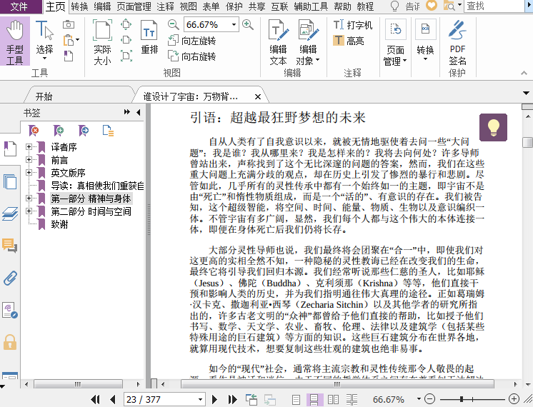Image resolution: width=533 pixels, height=407 pixels.
Task: Open the Convert (转换) OCR button
Action: click(x=425, y=41)
